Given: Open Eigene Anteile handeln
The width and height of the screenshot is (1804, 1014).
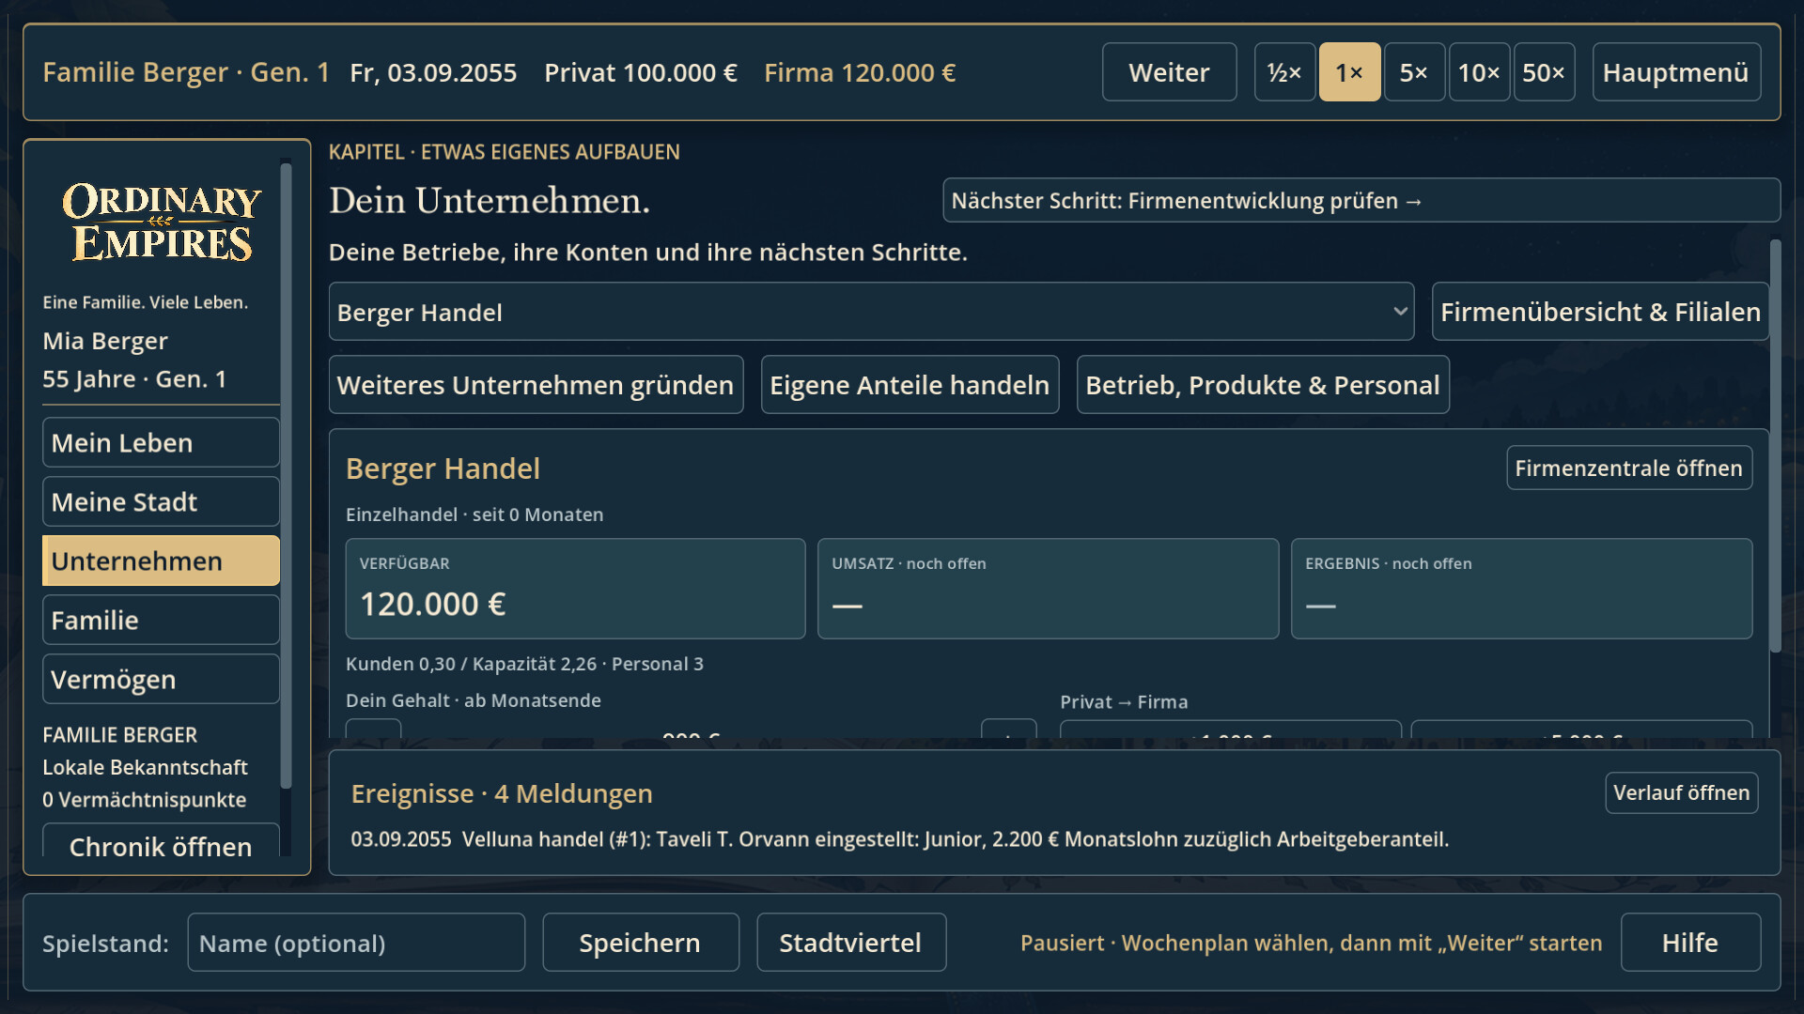Looking at the screenshot, I should 910,385.
